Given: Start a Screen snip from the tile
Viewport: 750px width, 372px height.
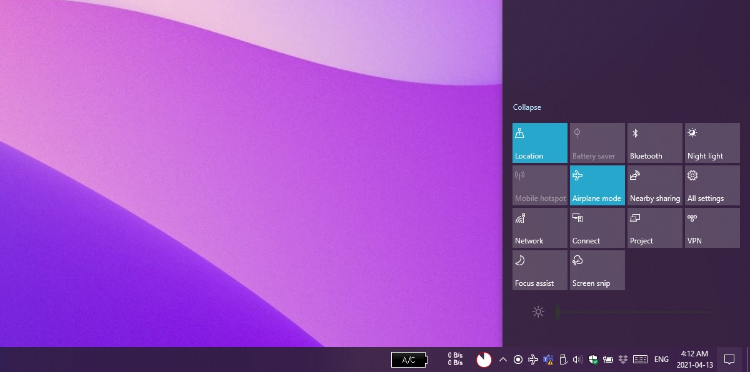Looking at the screenshot, I should [x=597, y=270].
